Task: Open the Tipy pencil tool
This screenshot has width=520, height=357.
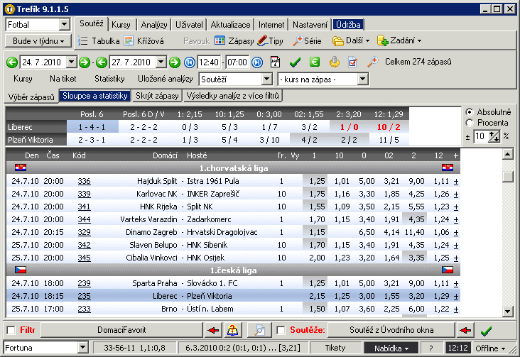Action: point(271,40)
